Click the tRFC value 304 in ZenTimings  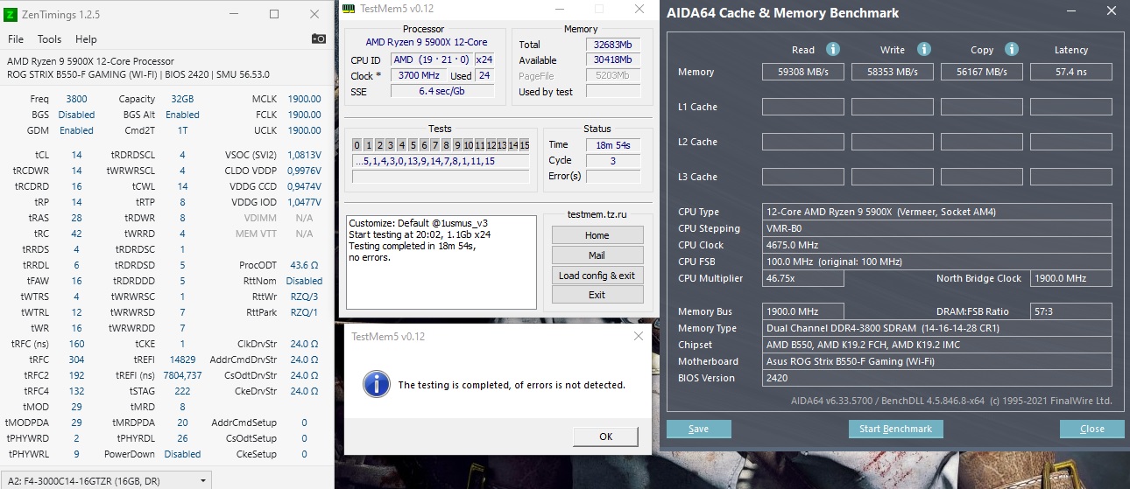click(76, 360)
